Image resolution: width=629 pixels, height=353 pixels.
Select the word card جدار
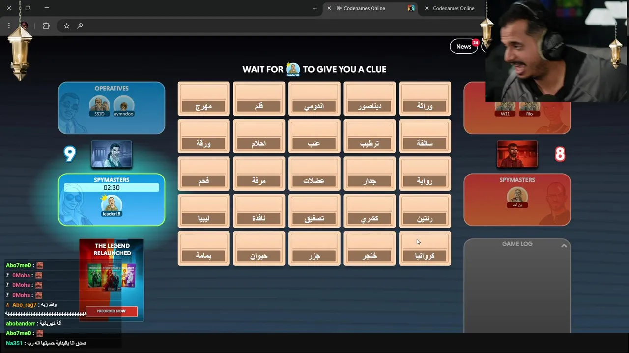click(x=370, y=174)
